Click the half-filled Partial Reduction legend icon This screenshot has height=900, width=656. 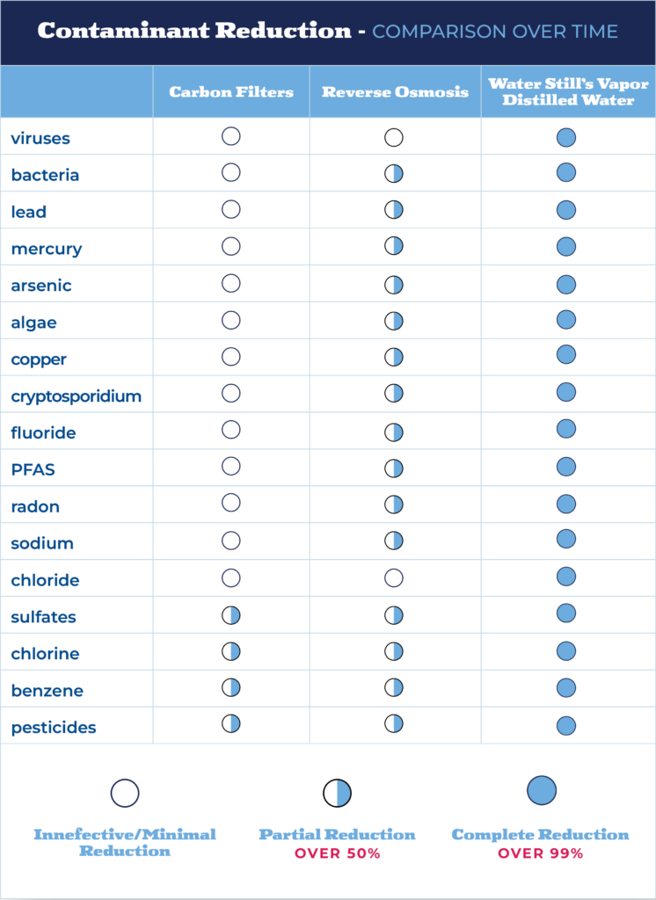[x=337, y=794]
